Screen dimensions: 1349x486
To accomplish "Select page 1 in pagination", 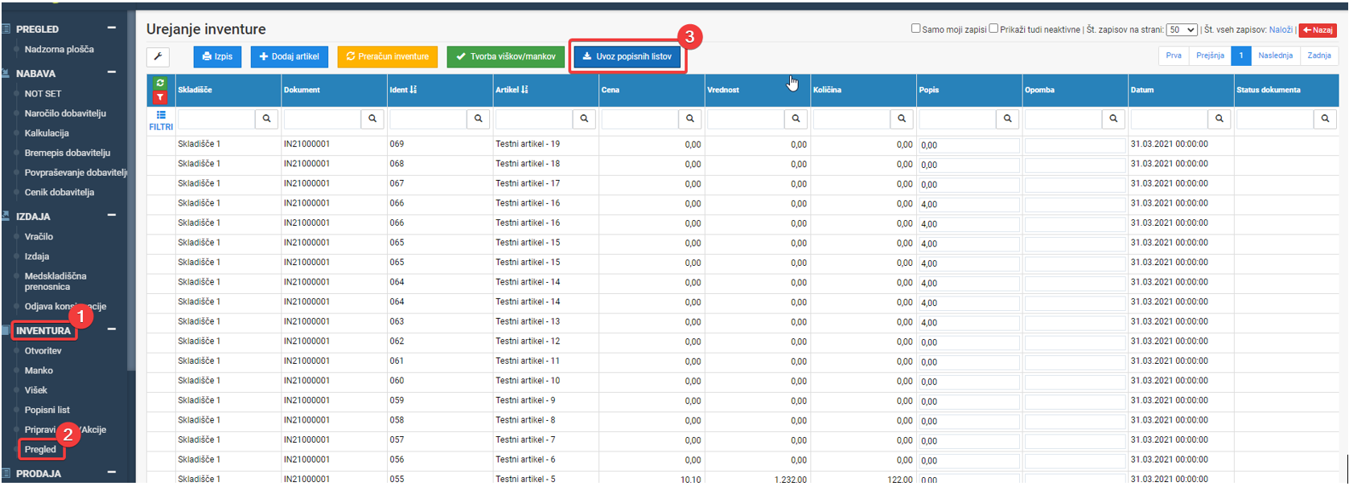I will pyautogui.click(x=1241, y=55).
